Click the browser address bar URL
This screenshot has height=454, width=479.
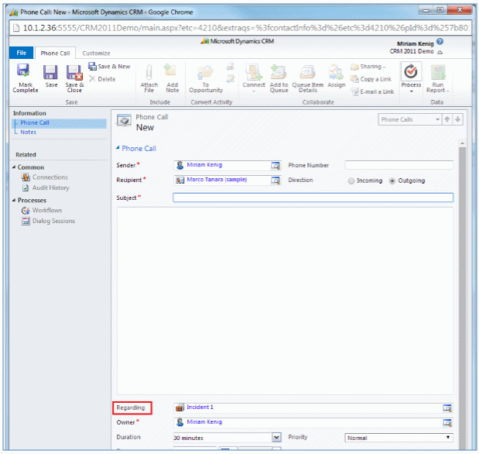point(245,28)
